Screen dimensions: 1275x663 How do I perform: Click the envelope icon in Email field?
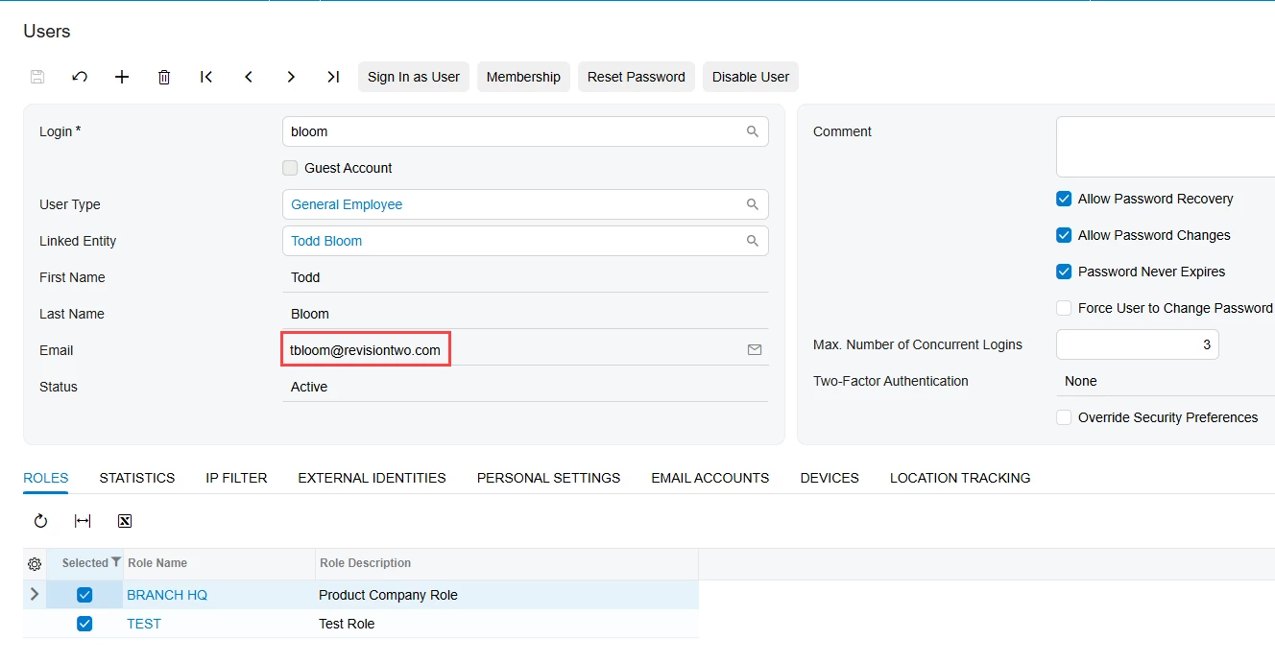pyautogui.click(x=755, y=350)
